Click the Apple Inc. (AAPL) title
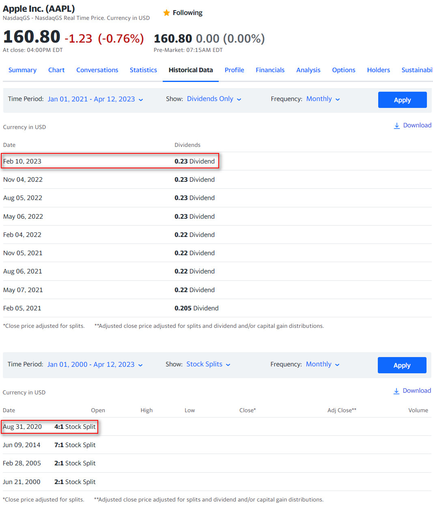The height and width of the screenshot is (508, 433). 39,9
